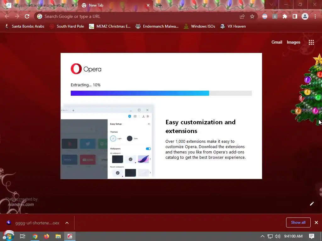Open the tab search dropdown arrow

pyautogui.click(x=271, y=4)
